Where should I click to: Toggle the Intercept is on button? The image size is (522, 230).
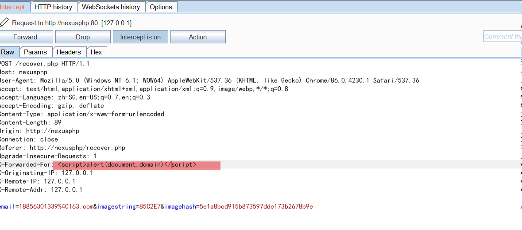pos(140,37)
